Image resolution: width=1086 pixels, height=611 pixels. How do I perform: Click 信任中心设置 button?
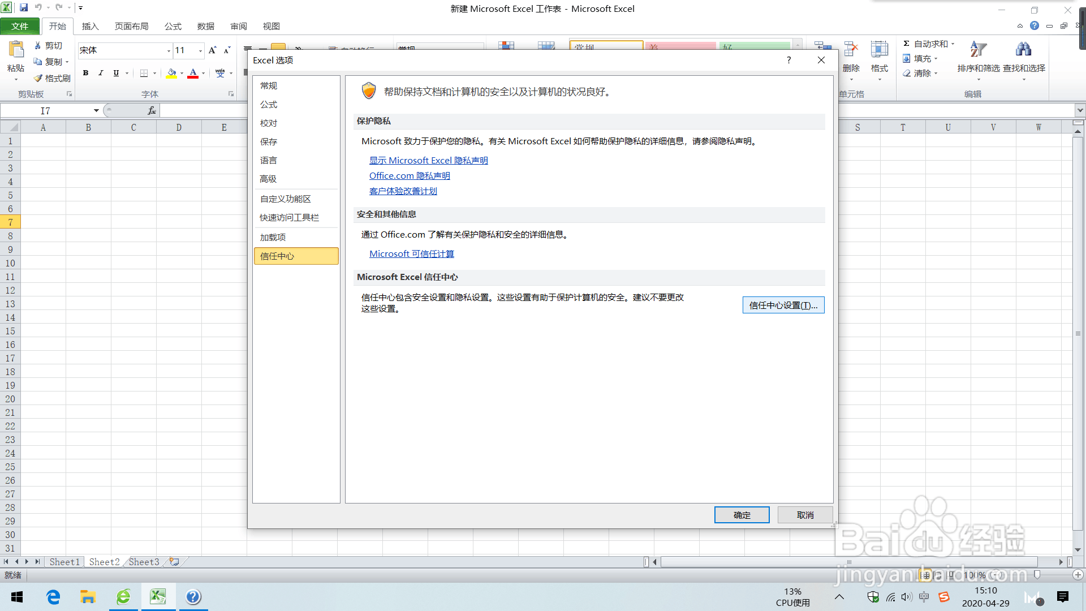click(x=783, y=305)
